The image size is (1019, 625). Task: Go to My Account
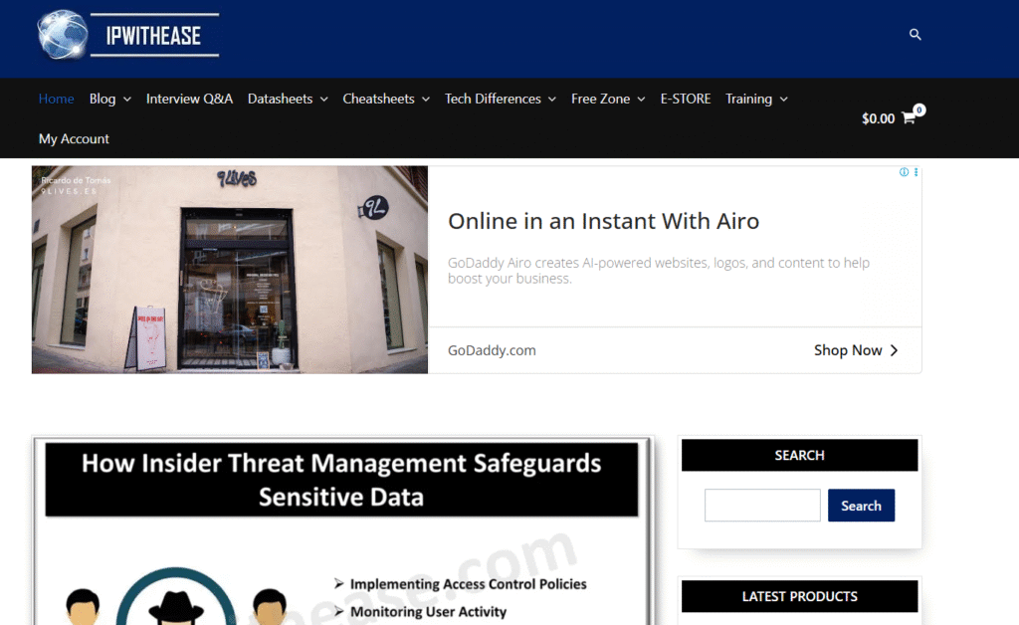(x=73, y=138)
